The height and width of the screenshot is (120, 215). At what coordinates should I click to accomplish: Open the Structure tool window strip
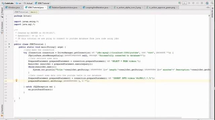tap(2, 28)
